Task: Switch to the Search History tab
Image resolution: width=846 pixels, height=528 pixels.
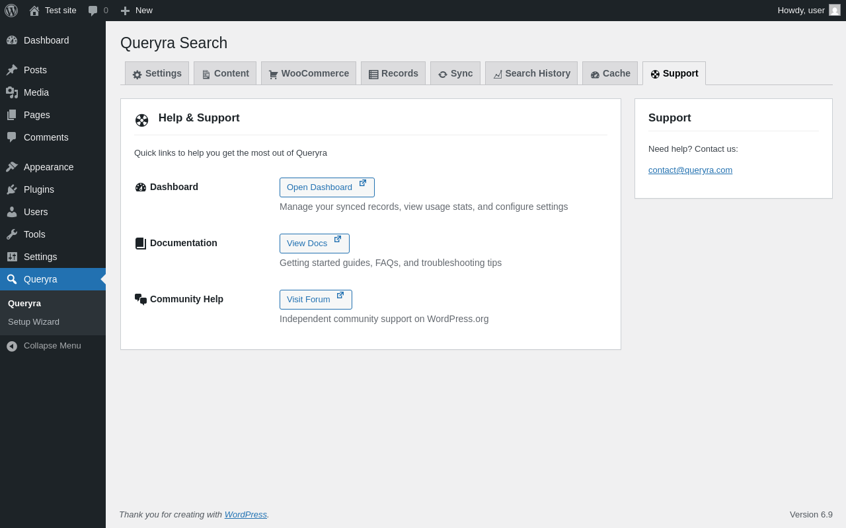Action: (x=531, y=73)
